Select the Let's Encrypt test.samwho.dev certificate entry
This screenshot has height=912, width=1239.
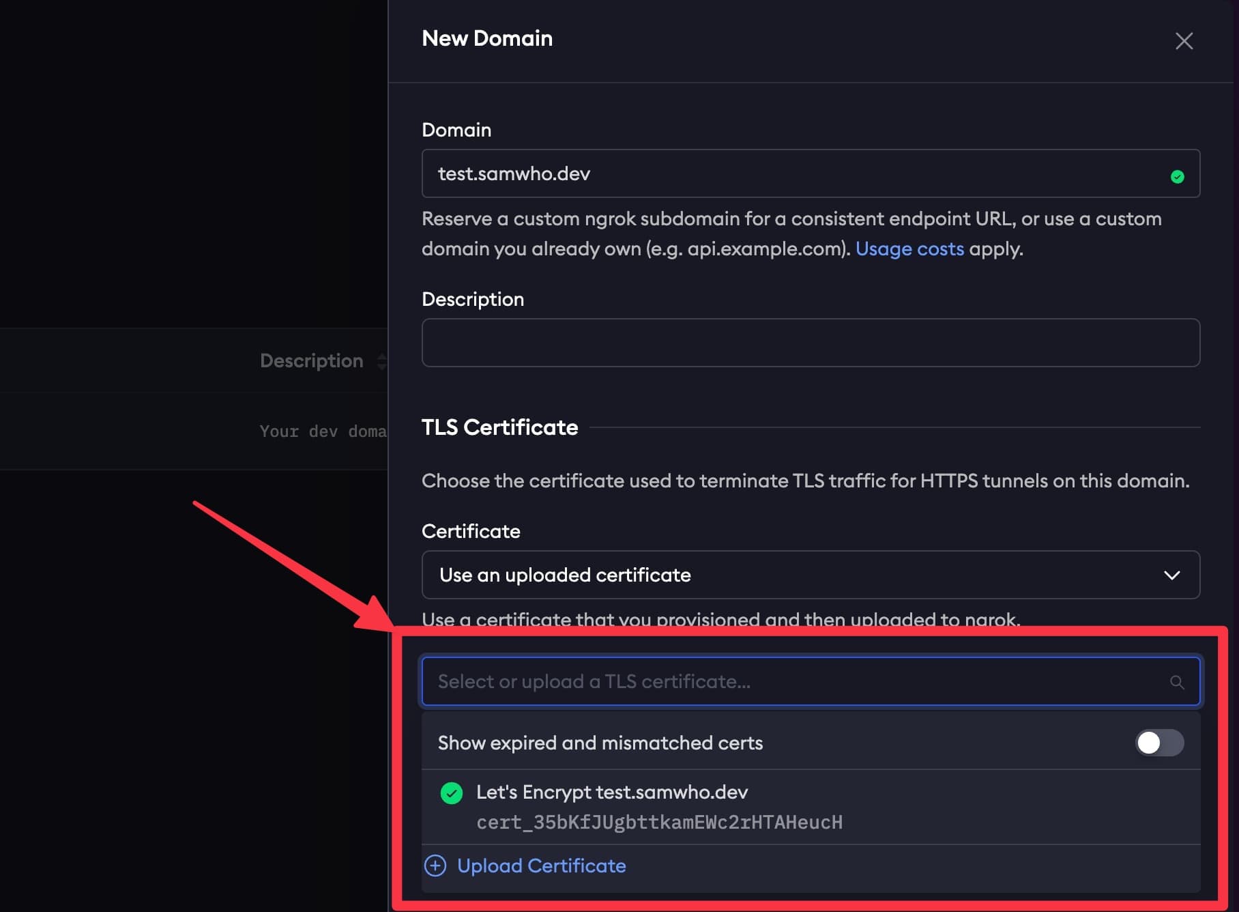point(612,793)
